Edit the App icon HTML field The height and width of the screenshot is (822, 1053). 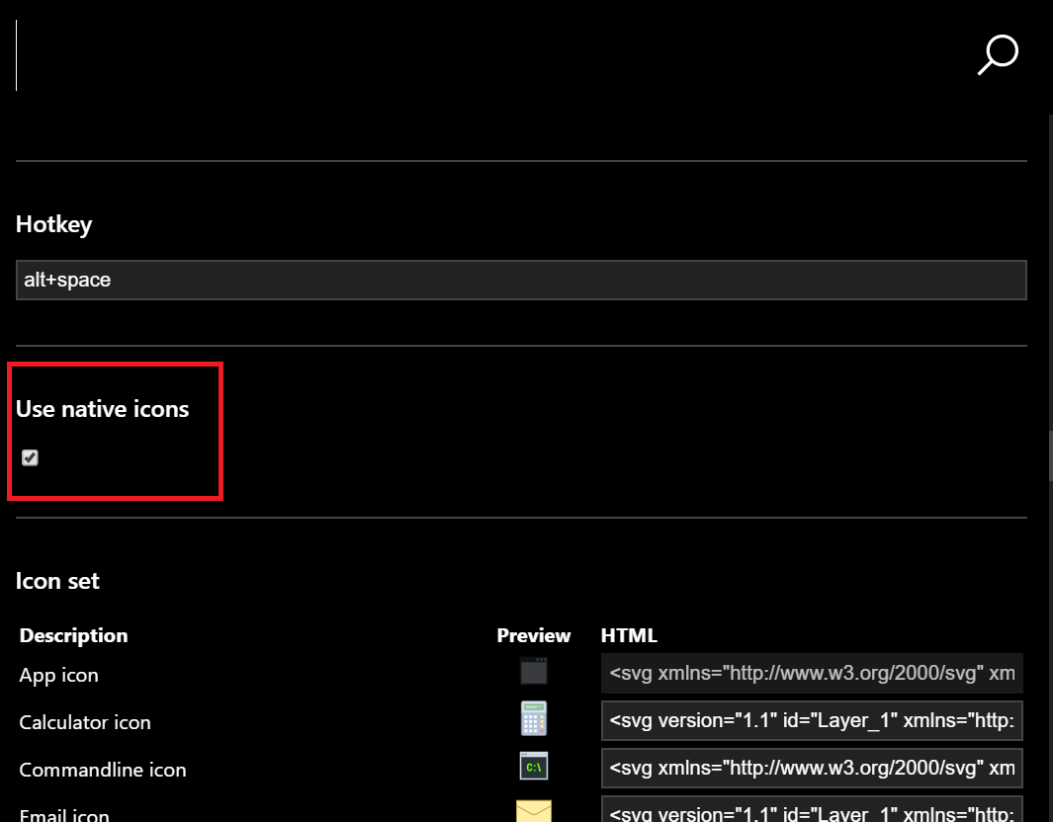pyautogui.click(x=812, y=673)
